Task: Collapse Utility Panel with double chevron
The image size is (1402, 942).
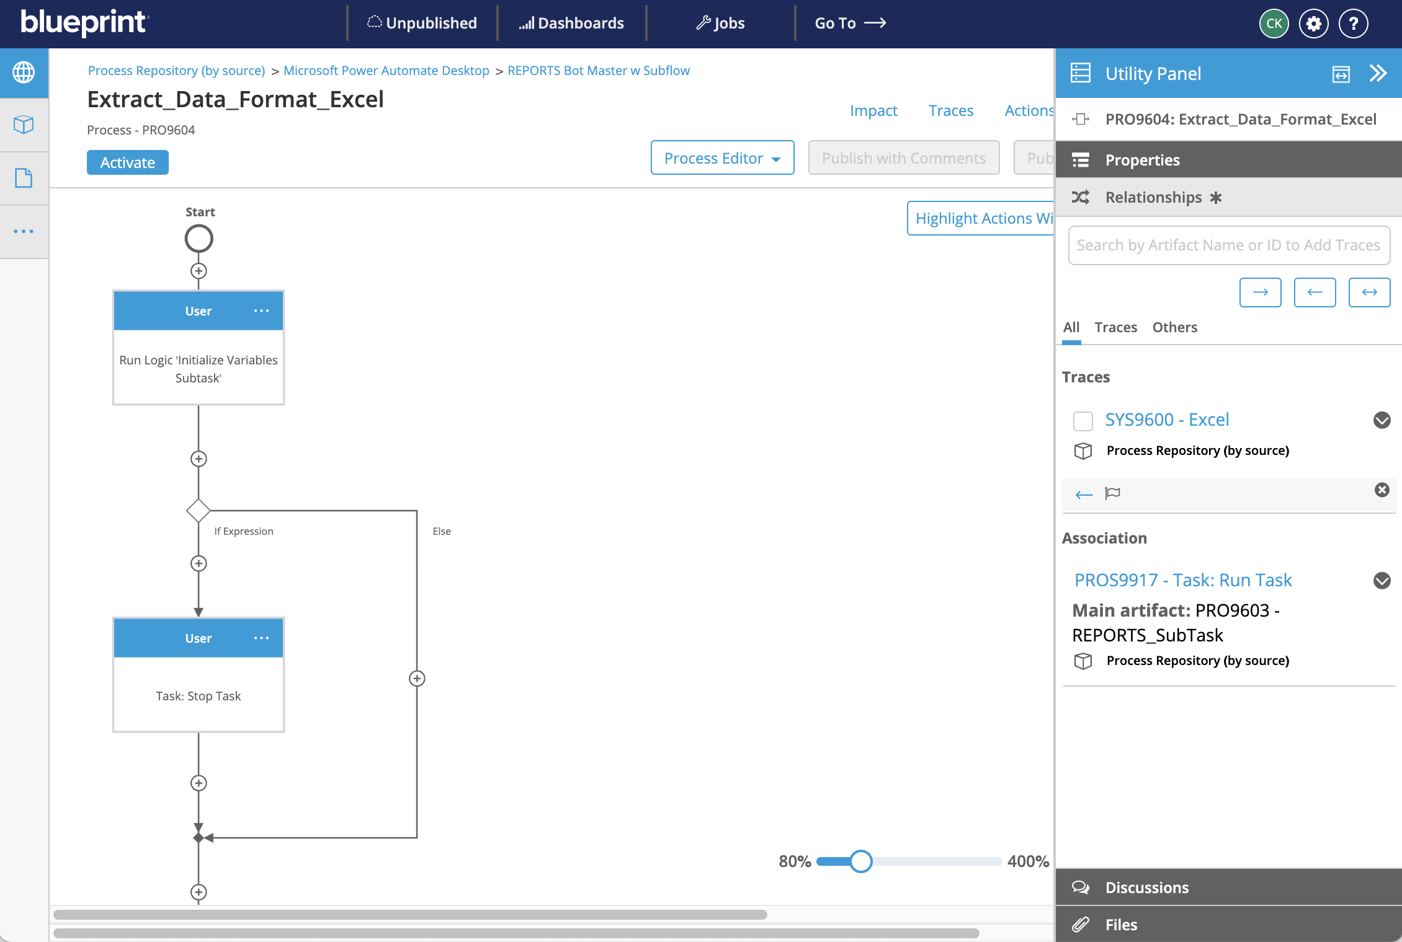Action: point(1378,73)
